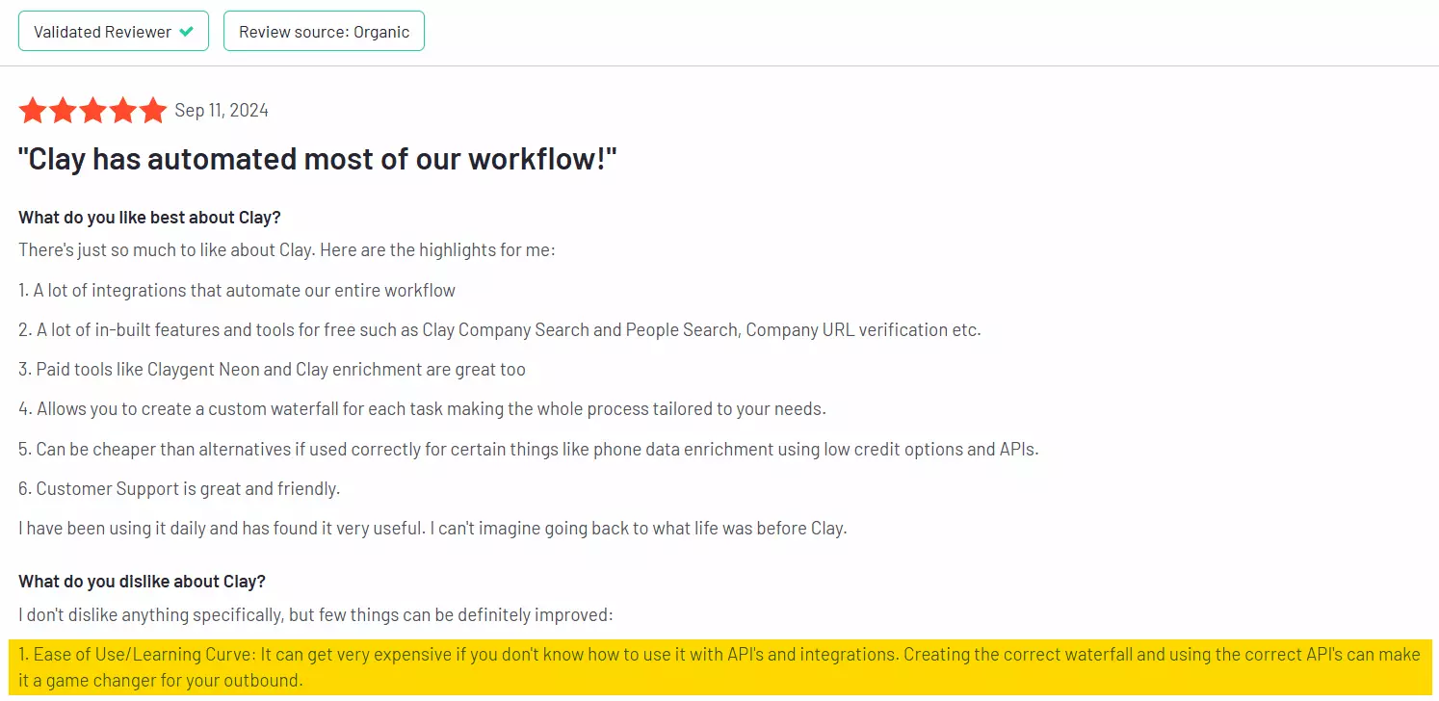This screenshot has height=701, width=1439.
Task: Click the Validated Reviewer badge
Action: pyautogui.click(x=113, y=32)
